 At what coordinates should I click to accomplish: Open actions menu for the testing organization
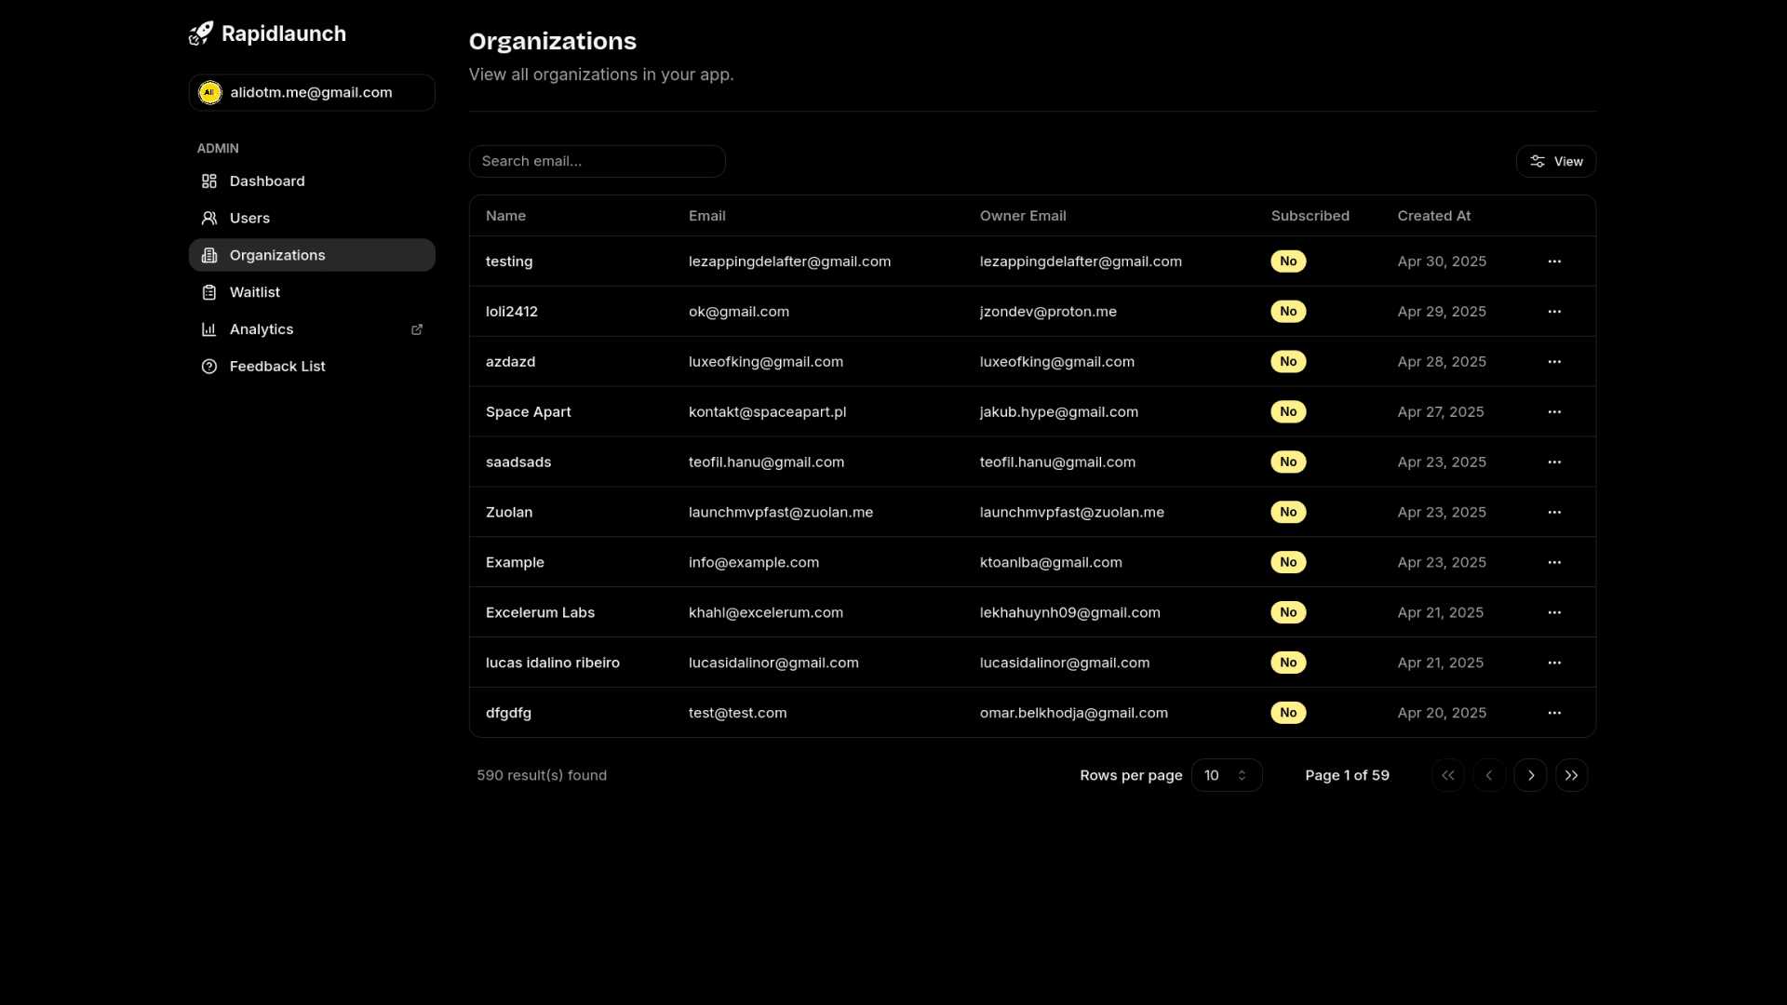(1554, 261)
